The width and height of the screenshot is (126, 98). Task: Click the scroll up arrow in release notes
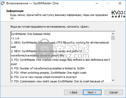113,34
